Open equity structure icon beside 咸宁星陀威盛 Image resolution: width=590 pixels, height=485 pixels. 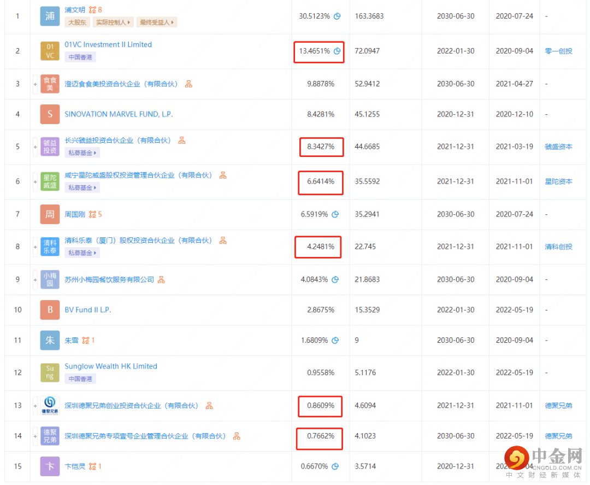point(223,175)
